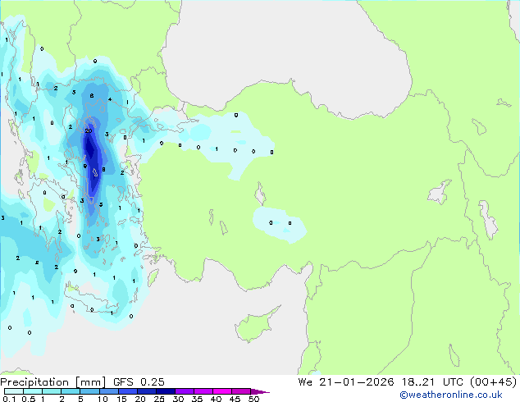This screenshot has height=402, width=520.
Task: Click the Cyprus island on the map
Action: pyautogui.click(x=253, y=327)
